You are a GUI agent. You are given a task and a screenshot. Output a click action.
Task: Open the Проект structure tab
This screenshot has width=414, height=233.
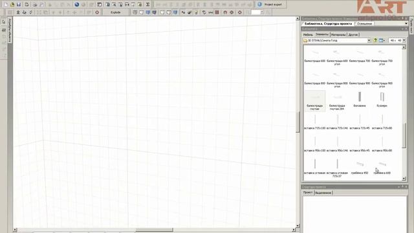coord(308,193)
